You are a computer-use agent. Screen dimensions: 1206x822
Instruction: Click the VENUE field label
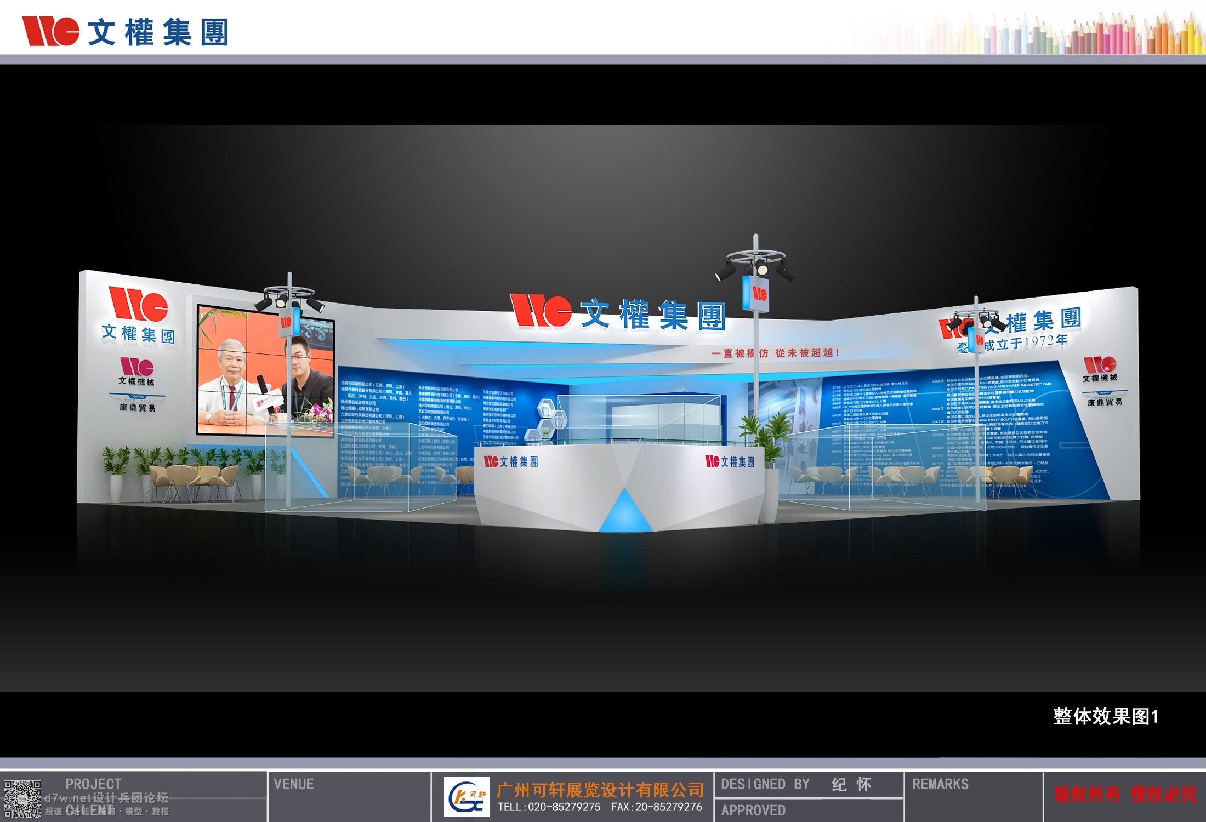[x=294, y=784]
